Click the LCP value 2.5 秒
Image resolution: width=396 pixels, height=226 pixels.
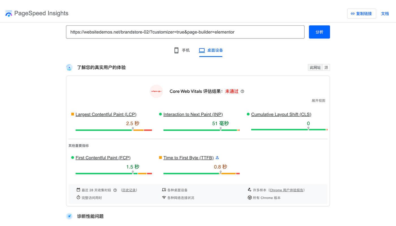point(133,123)
